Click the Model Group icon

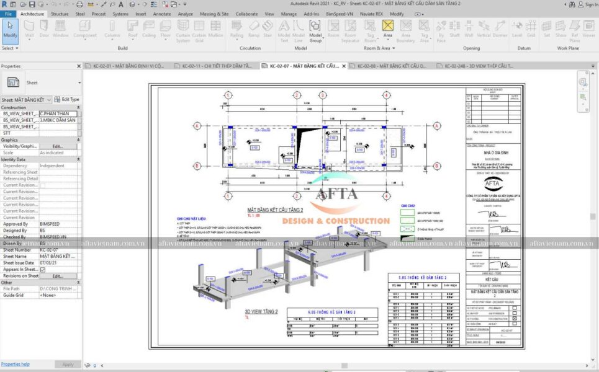pos(315,29)
